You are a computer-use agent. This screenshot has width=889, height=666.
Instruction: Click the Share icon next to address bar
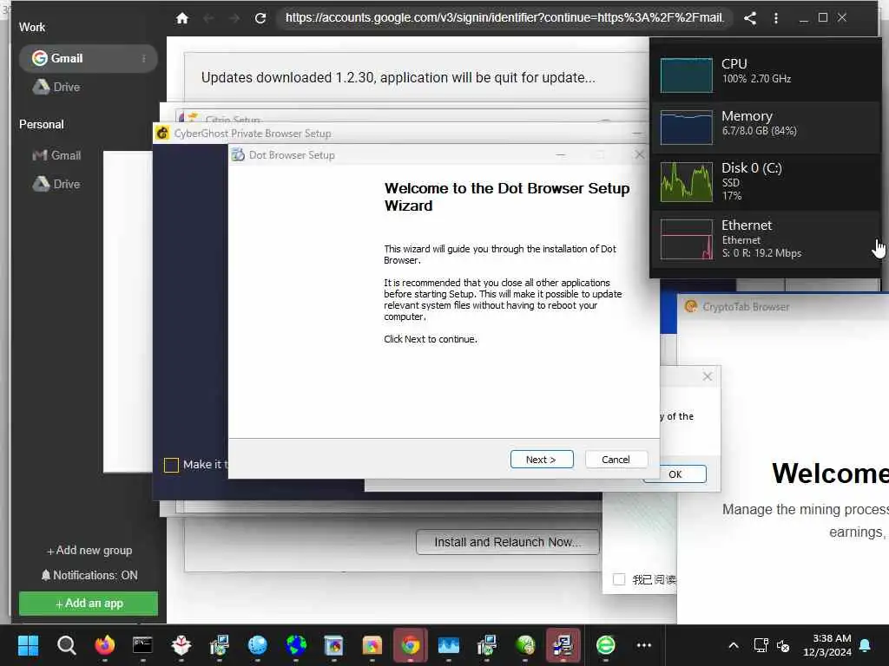click(x=750, y=18)
